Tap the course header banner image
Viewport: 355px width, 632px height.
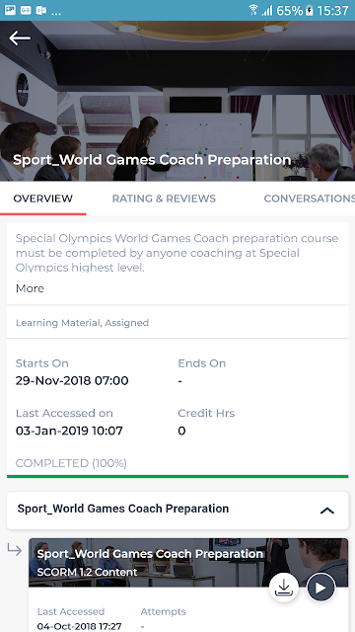coord(177,101)
